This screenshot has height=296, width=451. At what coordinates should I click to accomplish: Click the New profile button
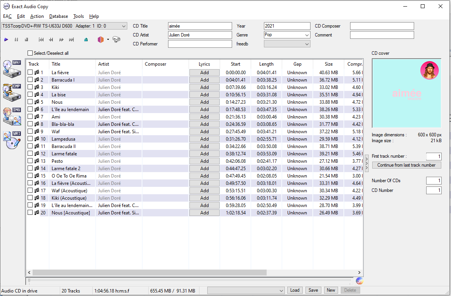331,290
